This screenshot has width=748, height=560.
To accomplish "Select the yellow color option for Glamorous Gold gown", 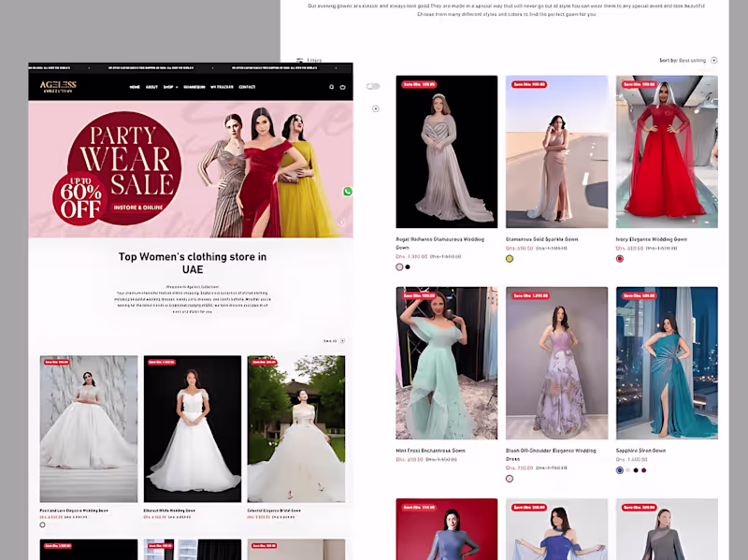I will tap(509, 258).
